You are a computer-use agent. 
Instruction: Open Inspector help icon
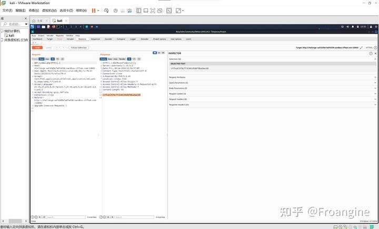371,54
